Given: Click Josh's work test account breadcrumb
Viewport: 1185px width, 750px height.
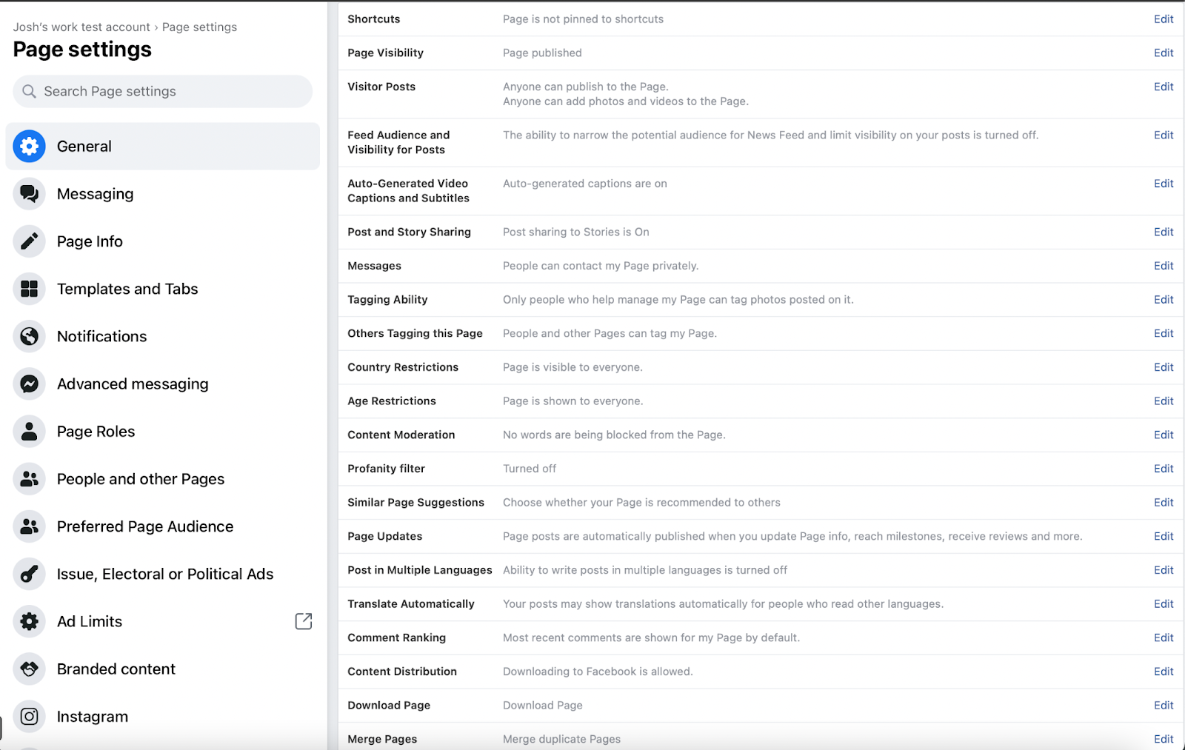Looking at the screenshot, I should [81, 27].
